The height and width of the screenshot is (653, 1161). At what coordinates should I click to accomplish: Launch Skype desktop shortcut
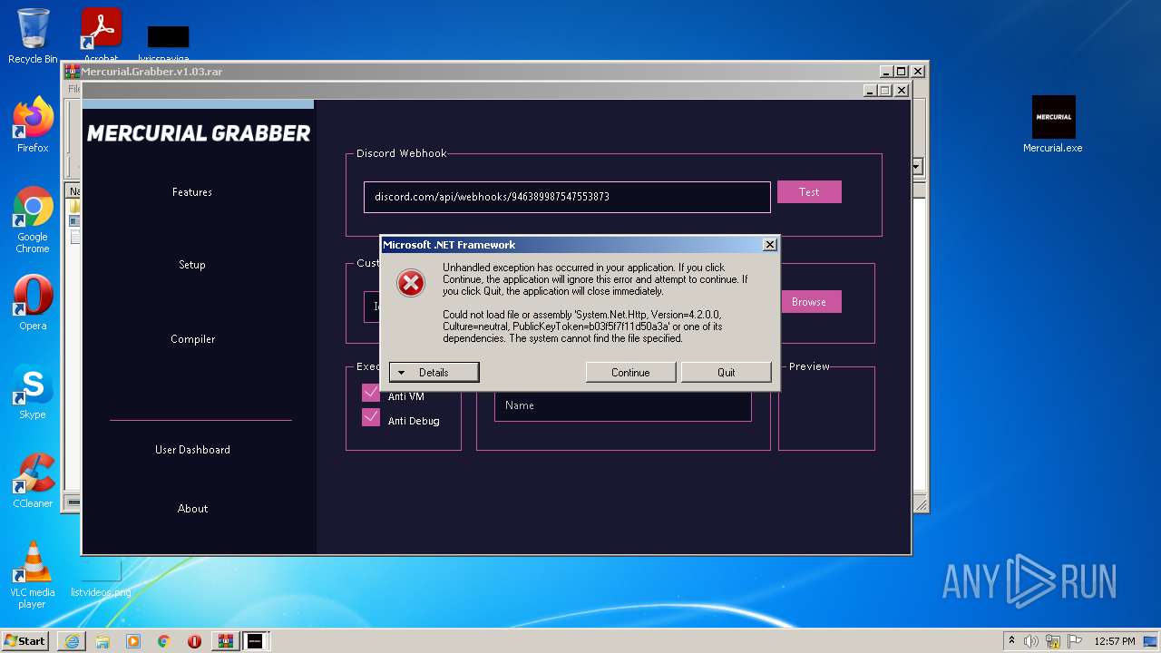tap(33, 392)
